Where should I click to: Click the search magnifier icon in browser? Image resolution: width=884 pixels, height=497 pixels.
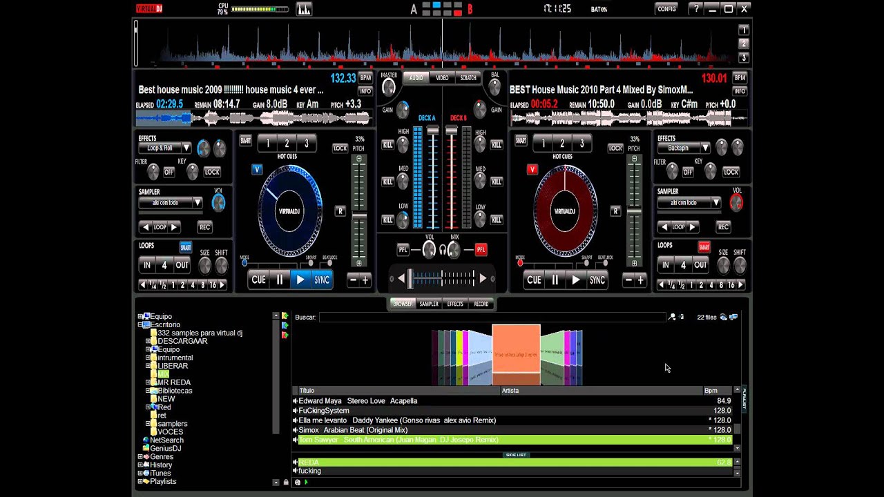672,317
